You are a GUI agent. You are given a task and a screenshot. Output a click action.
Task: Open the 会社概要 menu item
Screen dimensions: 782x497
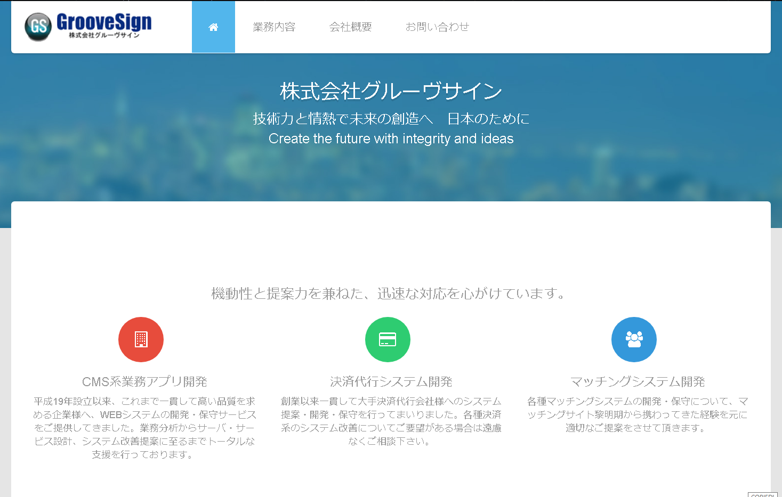pos(350,27)
